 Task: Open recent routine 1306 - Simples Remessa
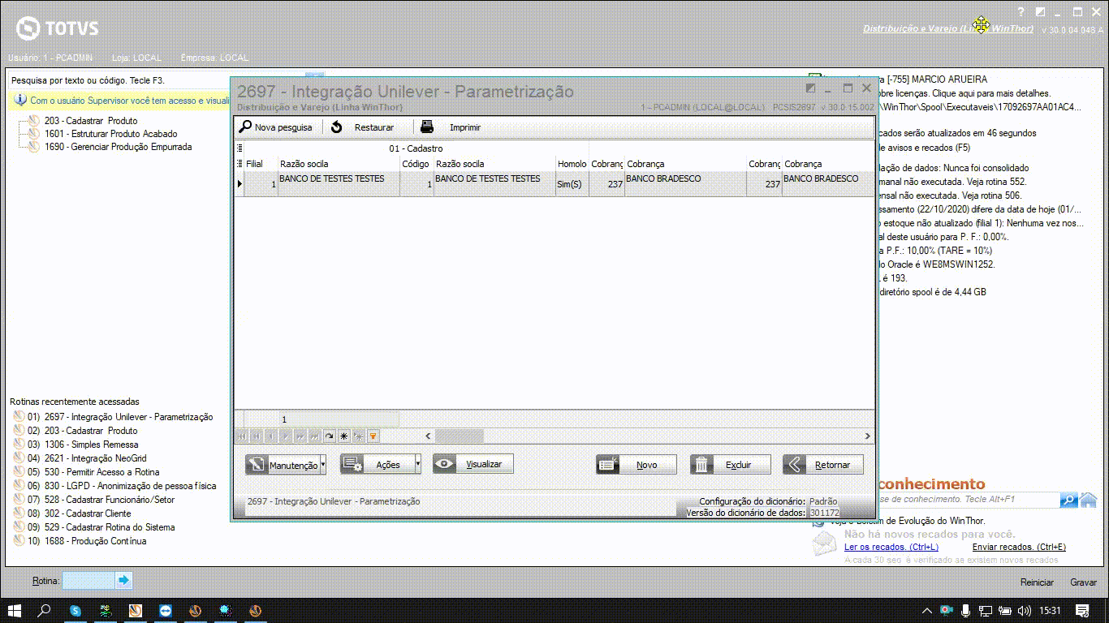91,445
